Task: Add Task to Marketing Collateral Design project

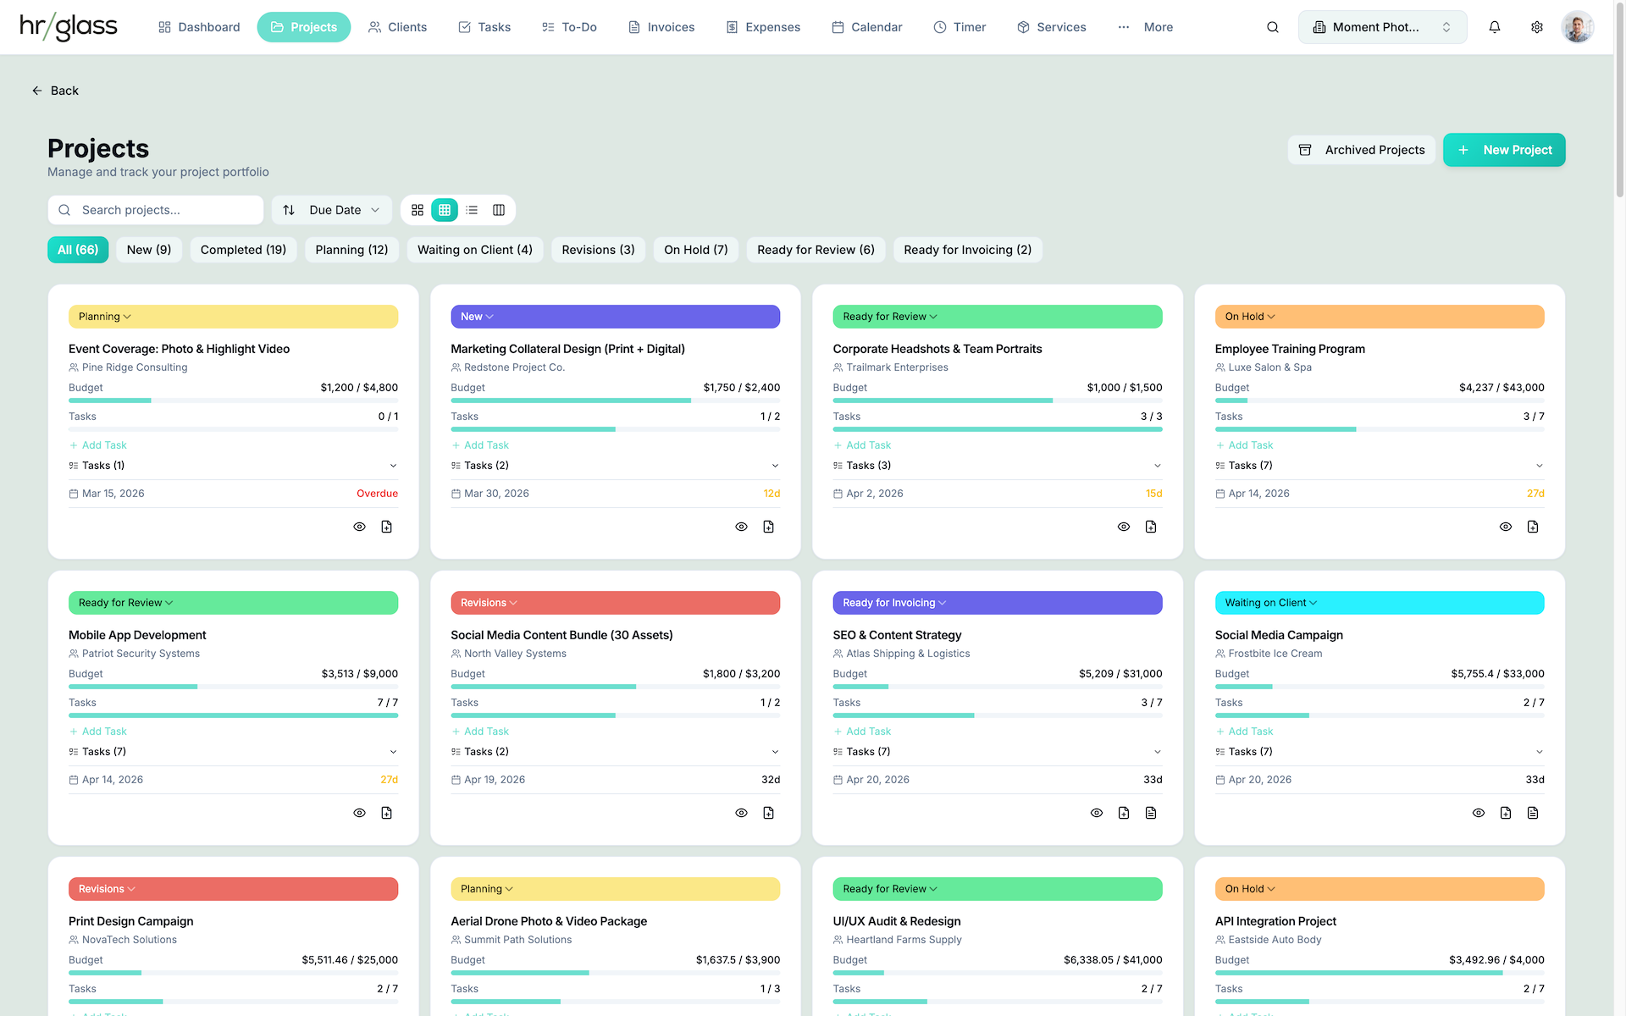Action: 480,445
